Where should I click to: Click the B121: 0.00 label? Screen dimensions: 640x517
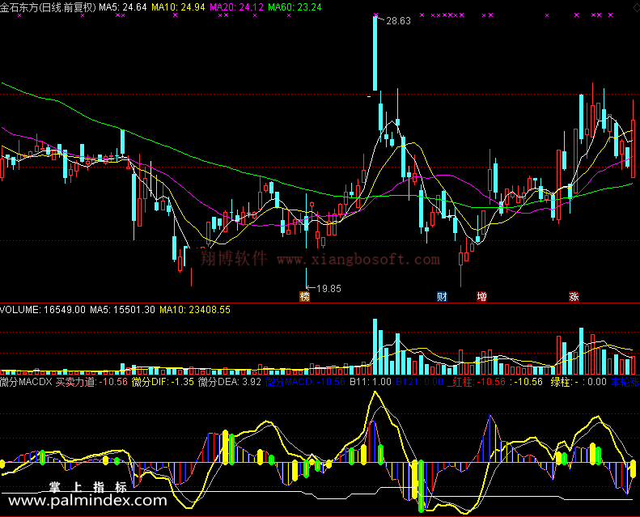pyautogui.click(x=420, y=382)
